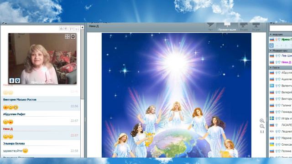Switch to the Экран tab
The width and height of the screenshot is (292, 164).
tap(256, 27)
